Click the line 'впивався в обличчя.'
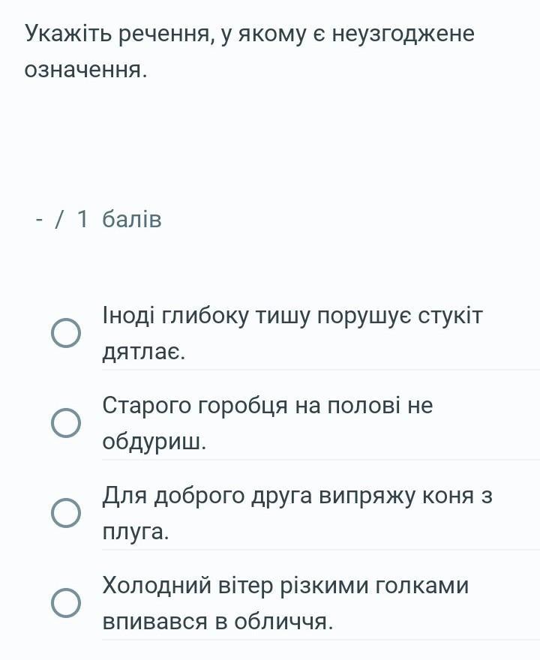This screenshot has width=540, height=660. [x=218, y=621]
